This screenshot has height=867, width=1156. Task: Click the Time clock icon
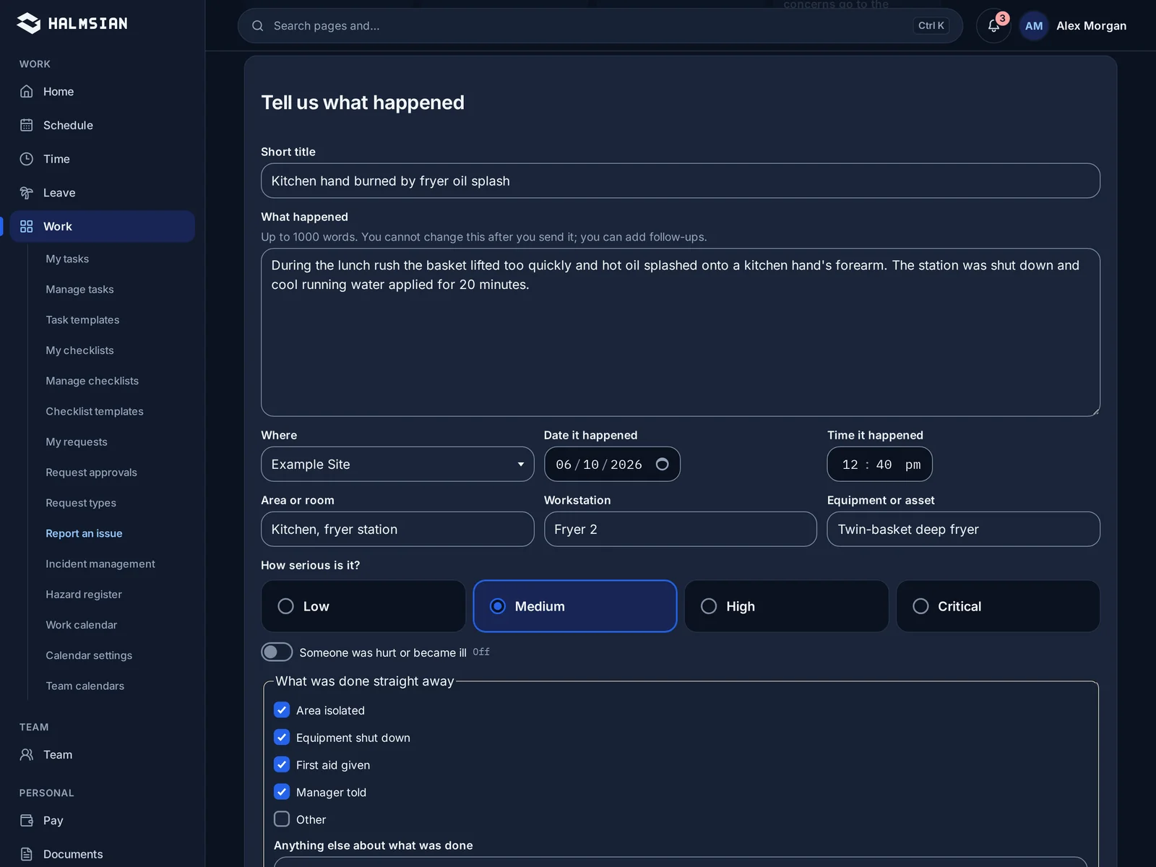27,159
